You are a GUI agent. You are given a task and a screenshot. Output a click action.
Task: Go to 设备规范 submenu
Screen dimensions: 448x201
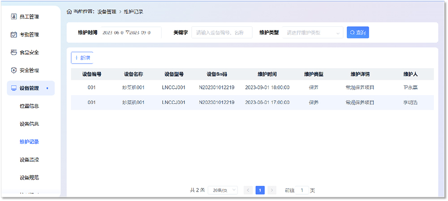tap(30, 178)
